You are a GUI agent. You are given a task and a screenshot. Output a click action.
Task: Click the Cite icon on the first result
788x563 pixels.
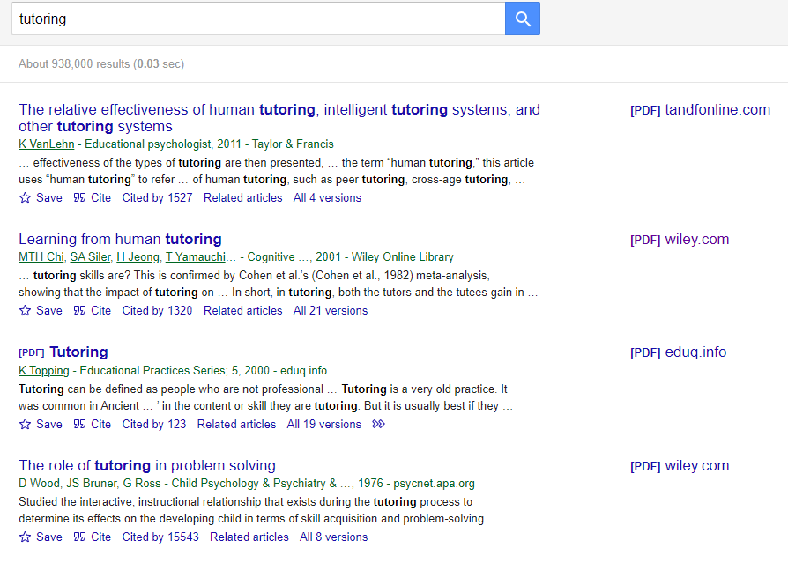[81, 197]
